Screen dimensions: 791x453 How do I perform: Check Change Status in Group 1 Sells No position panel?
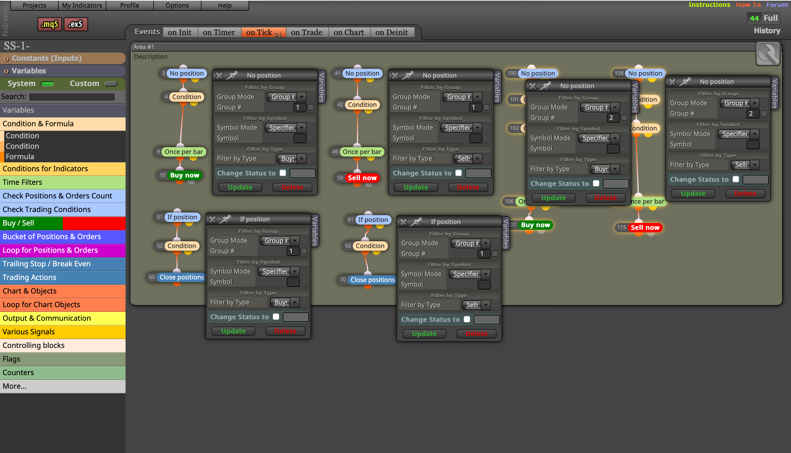(459, 173)
